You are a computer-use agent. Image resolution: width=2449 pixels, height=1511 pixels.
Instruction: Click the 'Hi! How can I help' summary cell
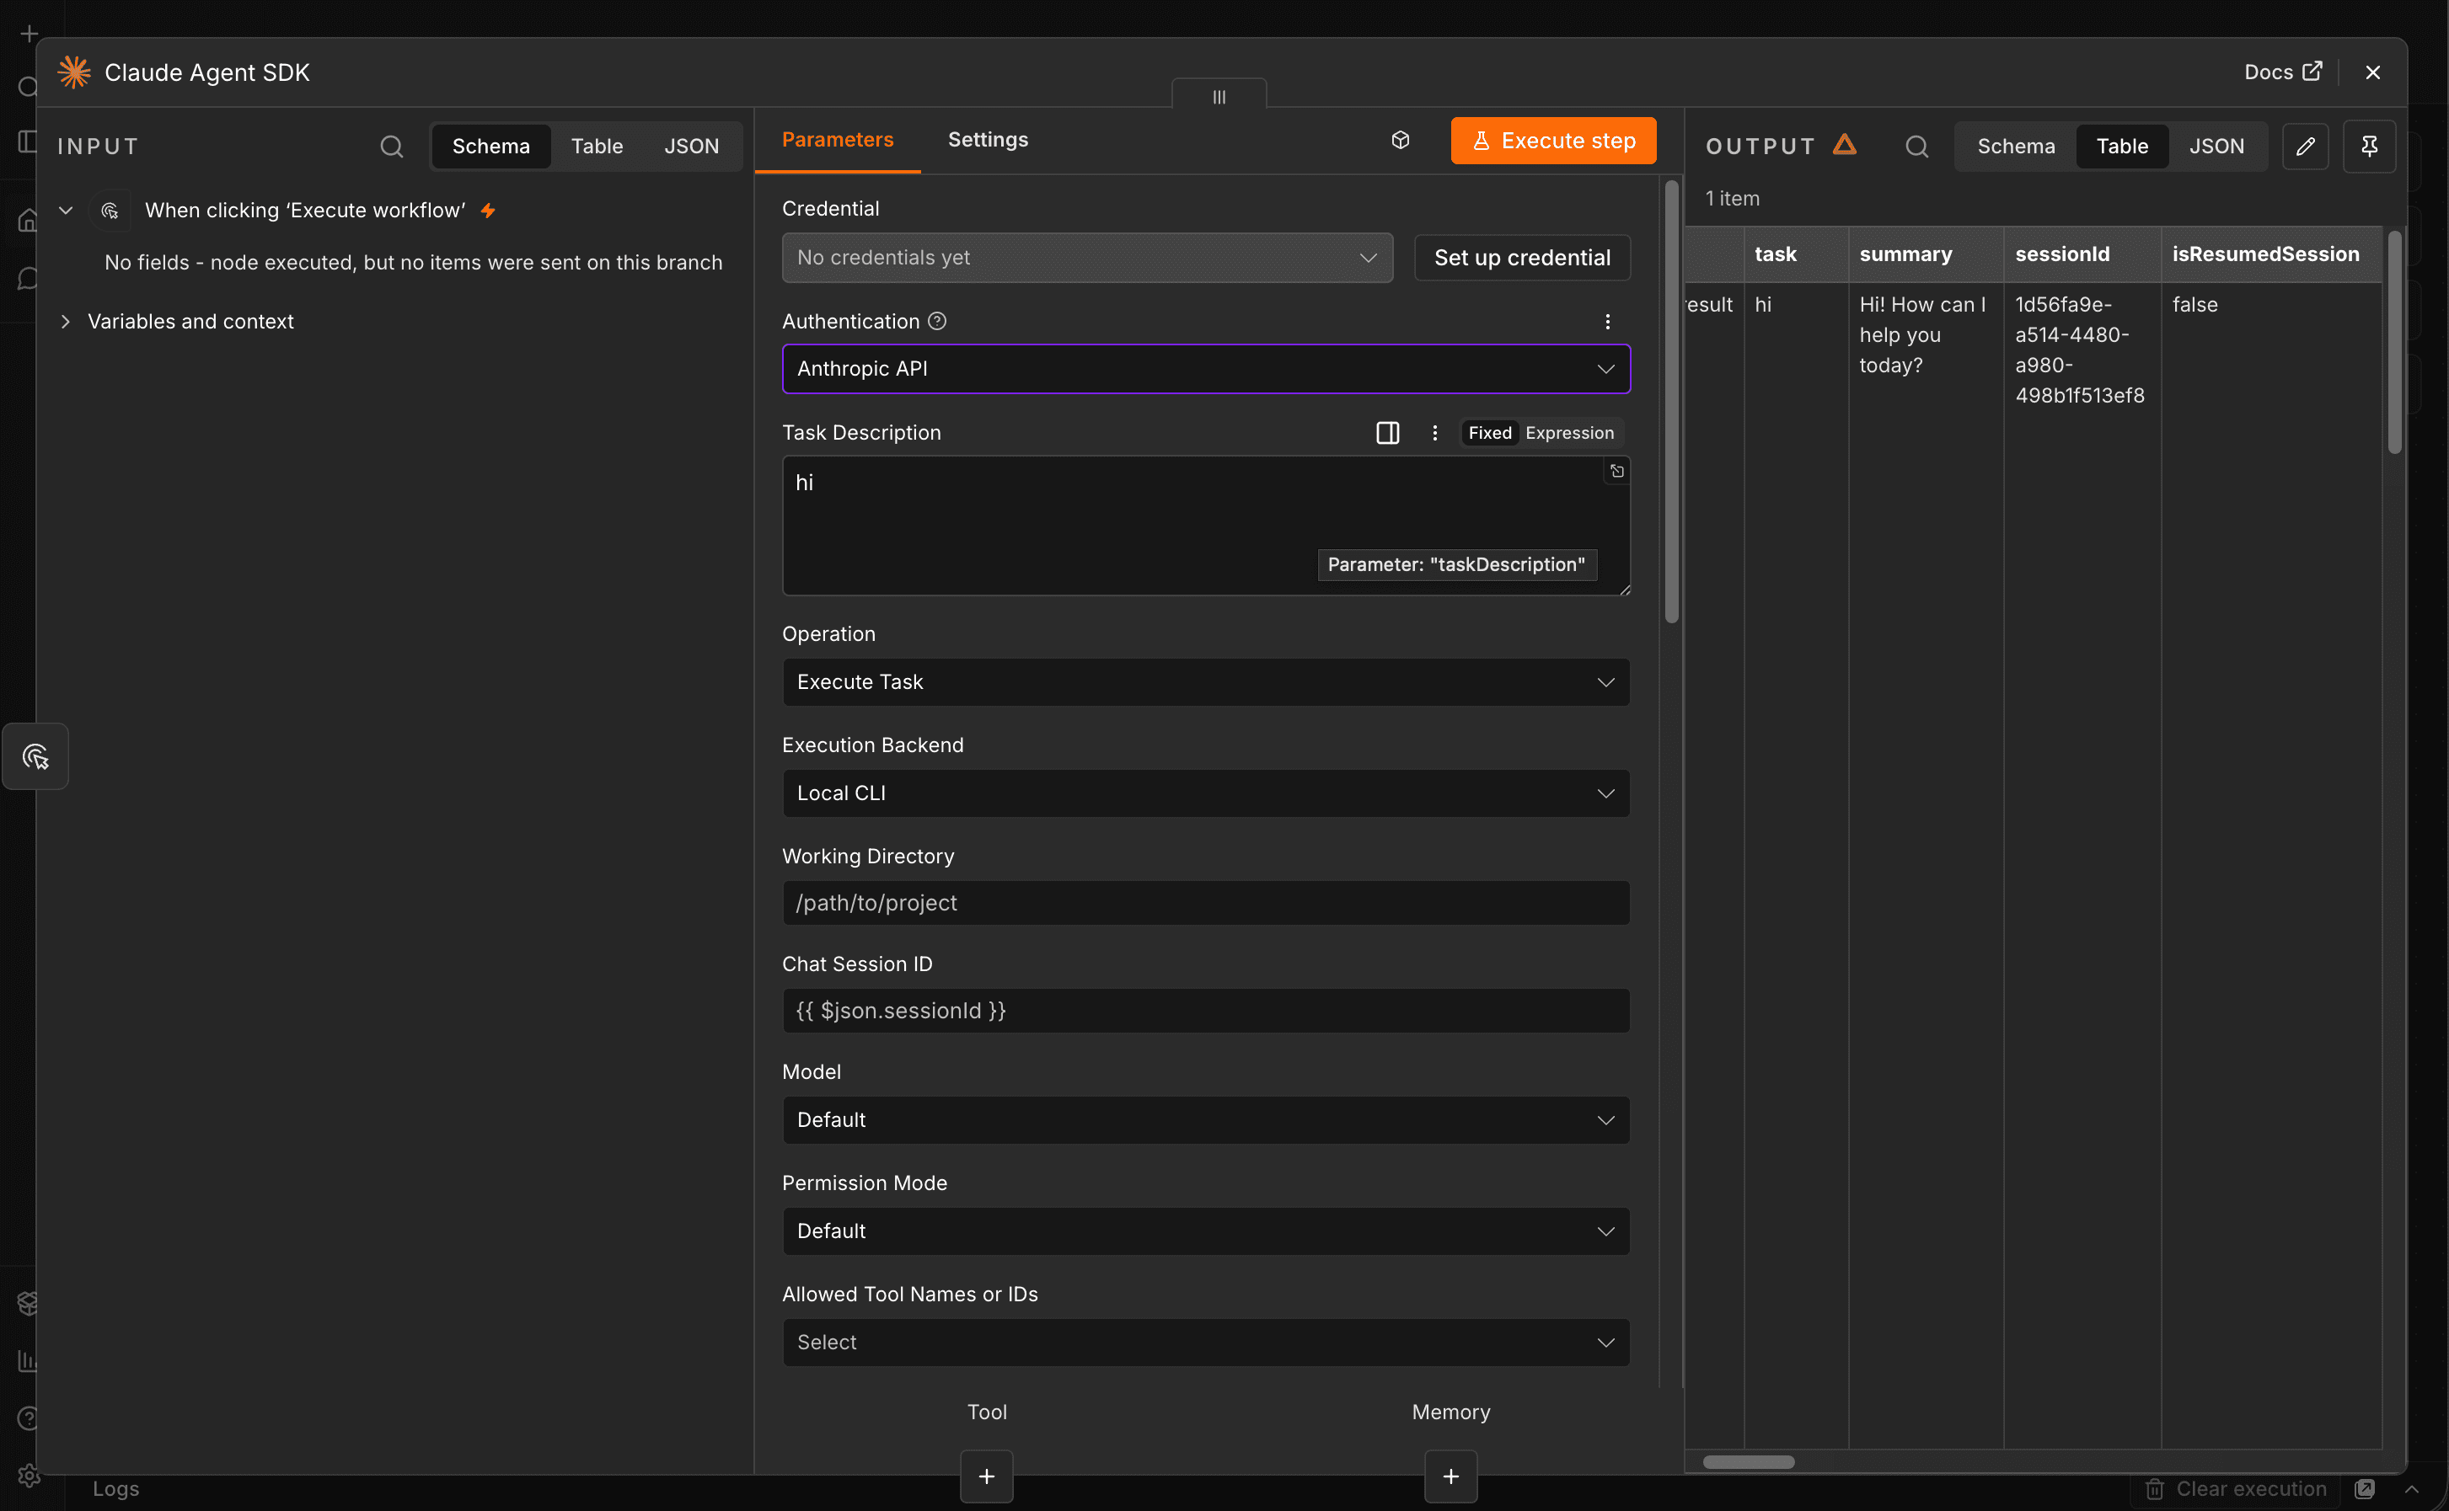(x=1921, y=334)
